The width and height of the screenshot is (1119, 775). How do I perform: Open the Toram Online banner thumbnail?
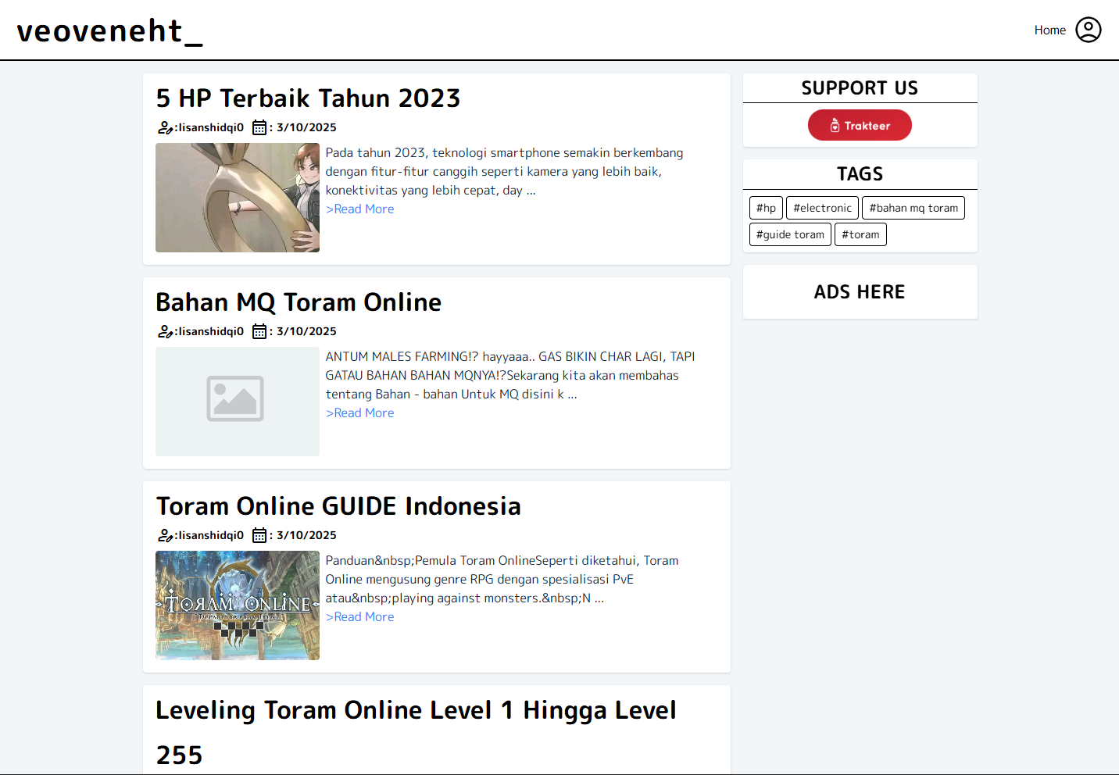point(238,605)
